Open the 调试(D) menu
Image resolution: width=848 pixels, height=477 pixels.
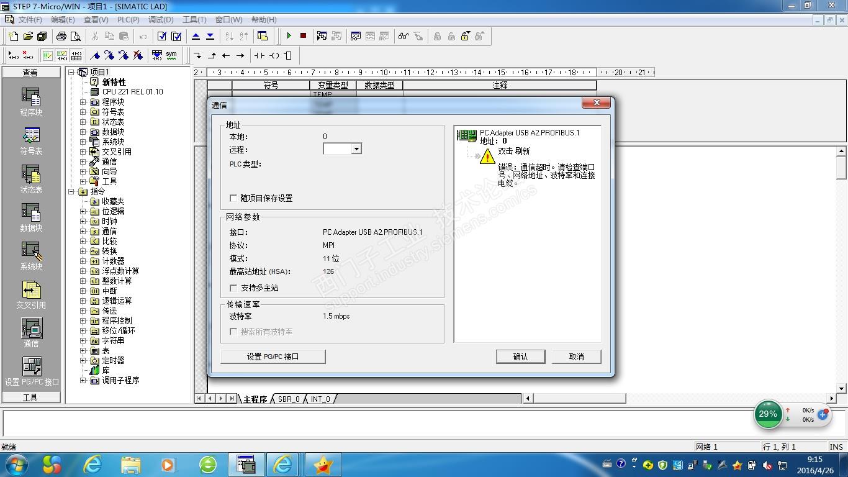click(x=161, y=20)
